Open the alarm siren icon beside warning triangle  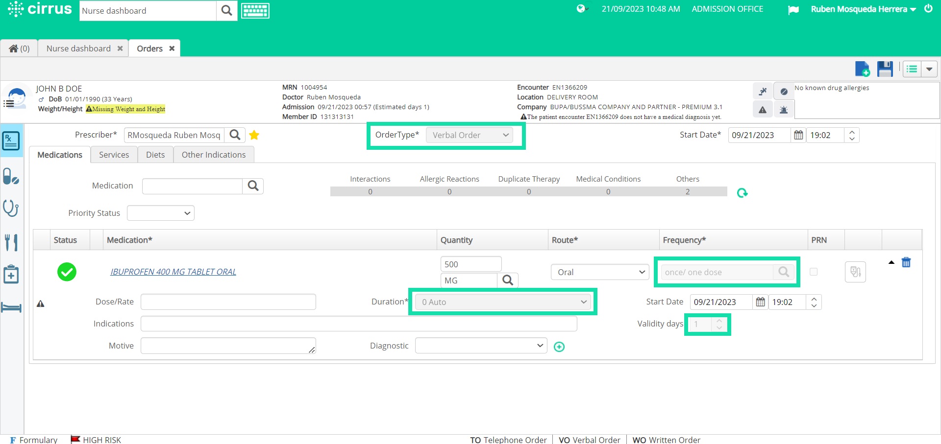[x=784, y=109]
